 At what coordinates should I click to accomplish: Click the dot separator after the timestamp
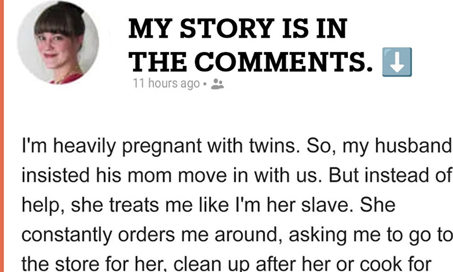pos(206,85)
